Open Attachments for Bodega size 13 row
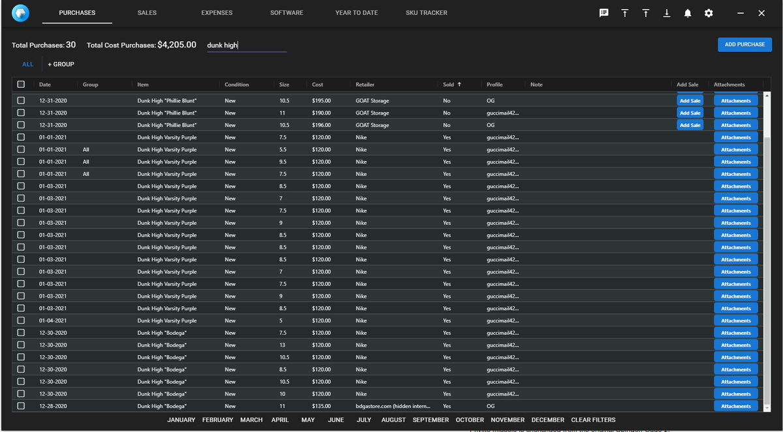 [x=736, y=345]
